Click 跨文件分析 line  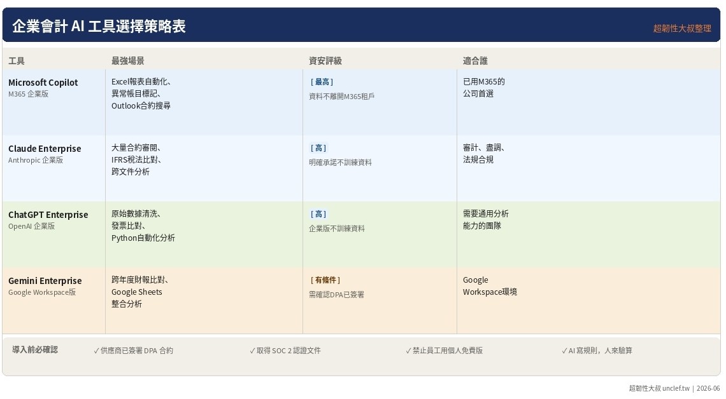click(130, 172)
